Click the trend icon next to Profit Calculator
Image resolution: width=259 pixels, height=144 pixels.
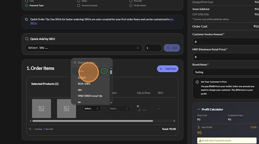199,109
